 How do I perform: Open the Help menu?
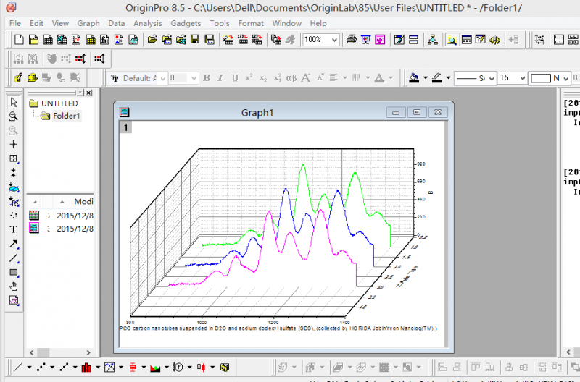318,23
